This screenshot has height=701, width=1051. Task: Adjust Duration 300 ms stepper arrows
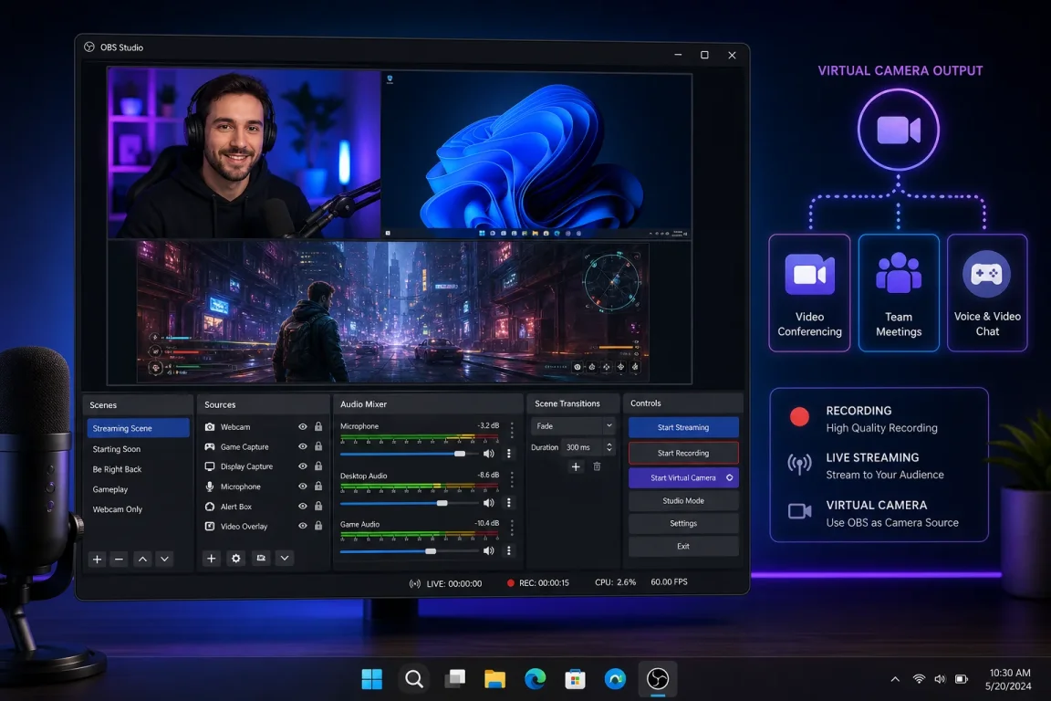(x=609, y=446)
